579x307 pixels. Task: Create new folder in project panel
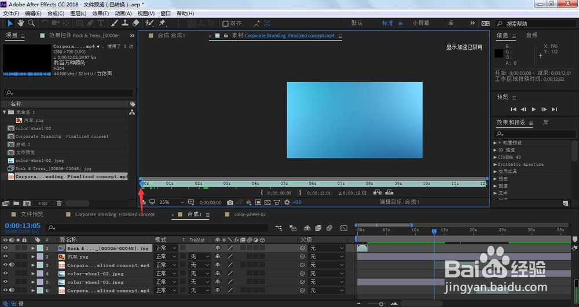(x=16, y=203)
